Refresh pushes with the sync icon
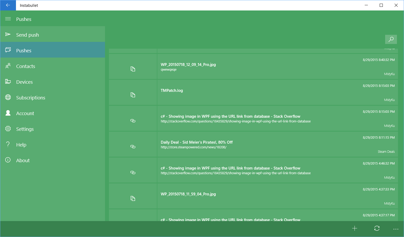 [377, 228]
